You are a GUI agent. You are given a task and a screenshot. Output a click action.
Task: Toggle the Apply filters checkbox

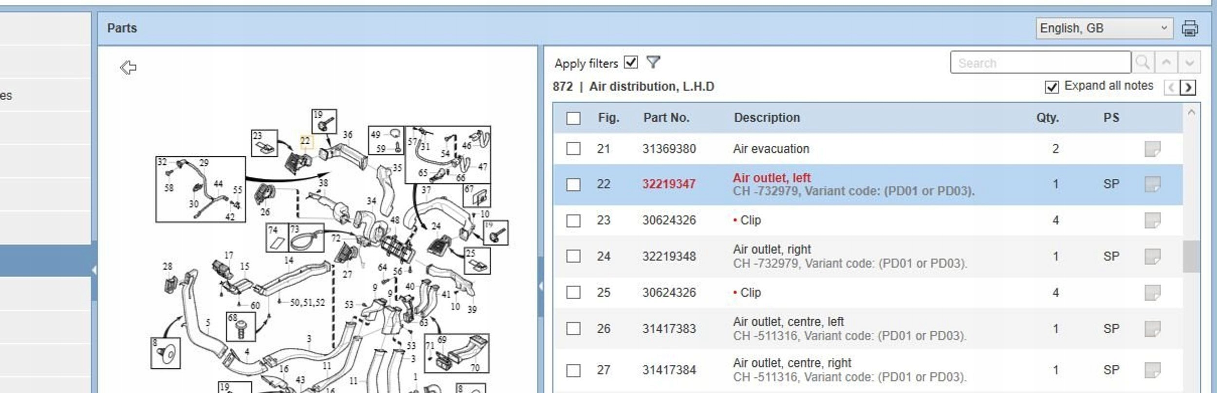tap(631, 62)
